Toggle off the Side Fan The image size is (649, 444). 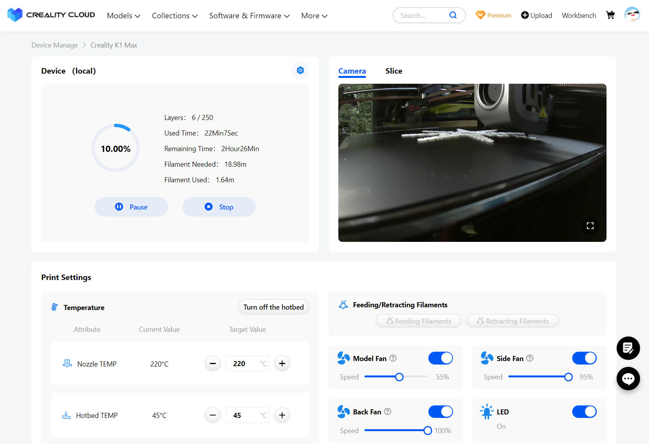click(584, 358)
